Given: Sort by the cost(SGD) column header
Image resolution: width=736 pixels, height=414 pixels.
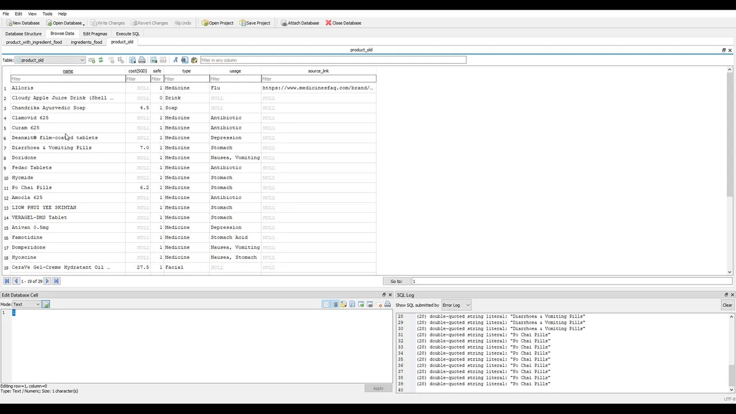Looking at the screenshot, I should point(137,71).
